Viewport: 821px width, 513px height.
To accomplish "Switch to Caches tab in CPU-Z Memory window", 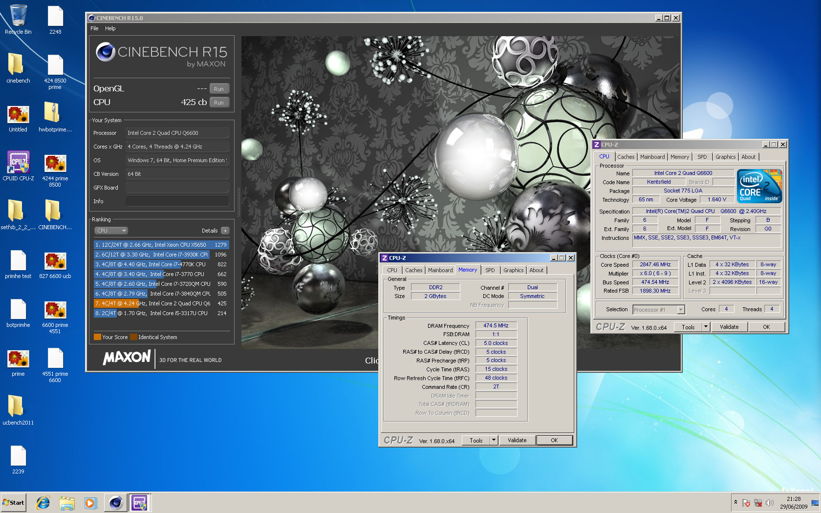I will pyautogui.click(x=413, y=270).
